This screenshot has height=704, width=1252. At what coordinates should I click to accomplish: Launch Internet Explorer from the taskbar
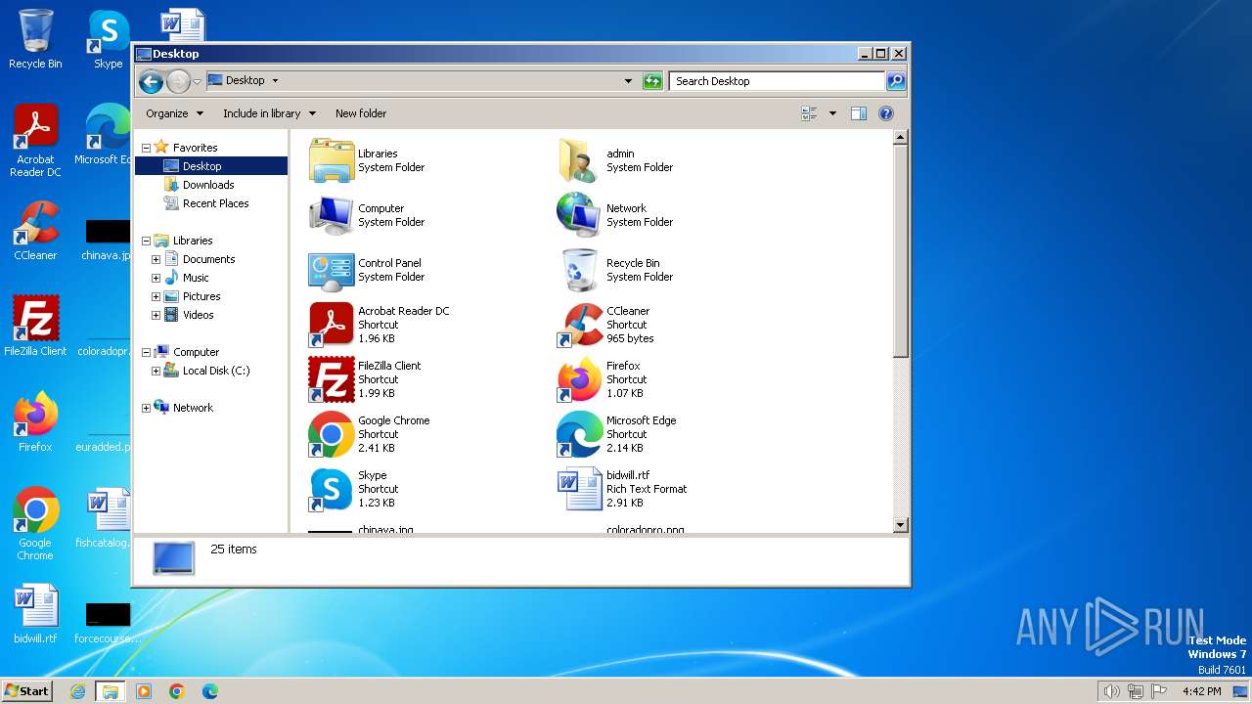(x=77, y=691)
